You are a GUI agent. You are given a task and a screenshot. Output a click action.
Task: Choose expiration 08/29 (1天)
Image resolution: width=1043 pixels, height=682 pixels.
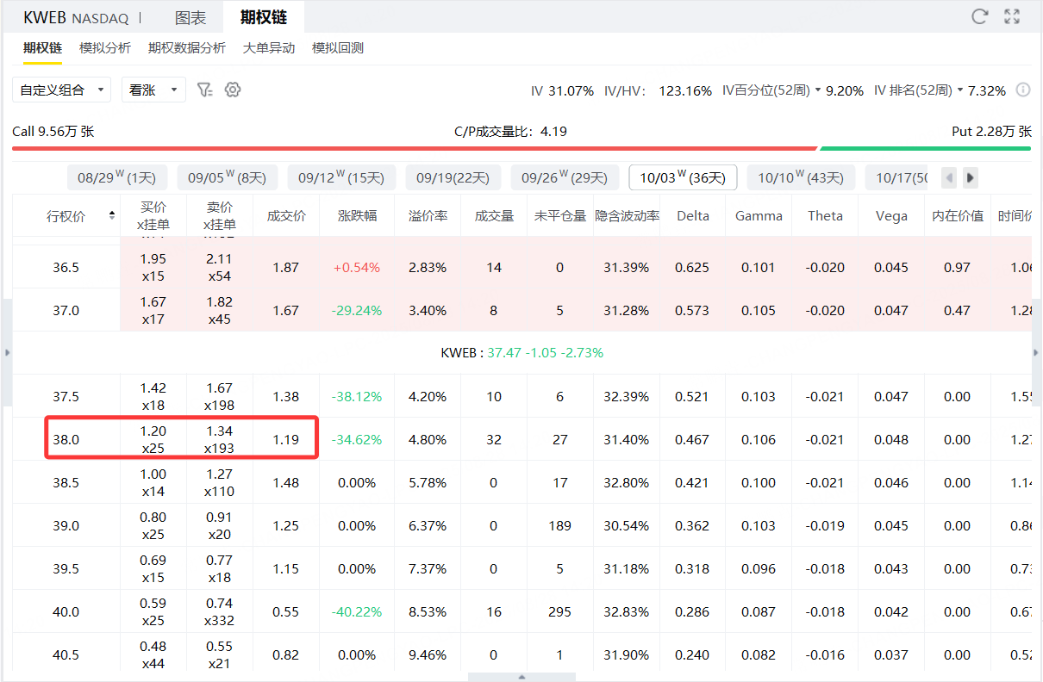coord(117,178)
